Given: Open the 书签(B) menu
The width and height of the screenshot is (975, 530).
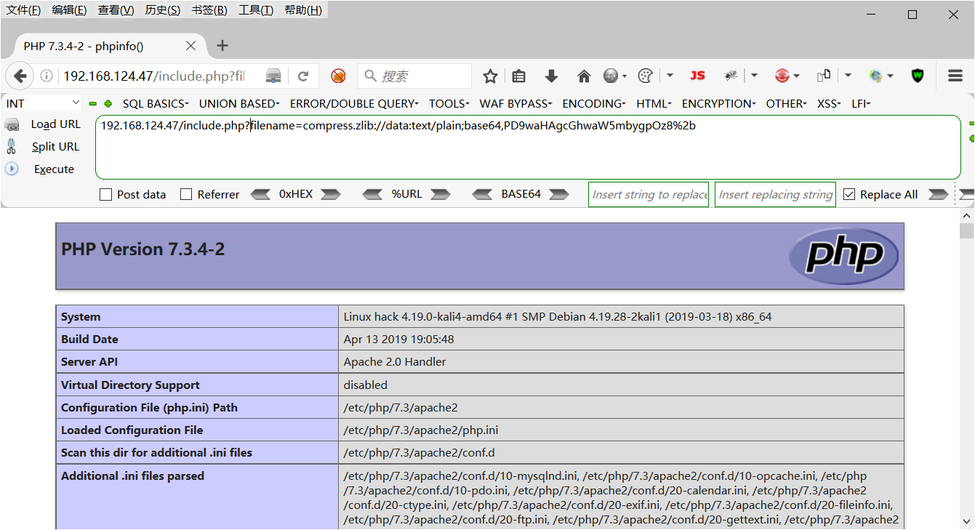Looking at the screenshot, I should pos(209,10).
